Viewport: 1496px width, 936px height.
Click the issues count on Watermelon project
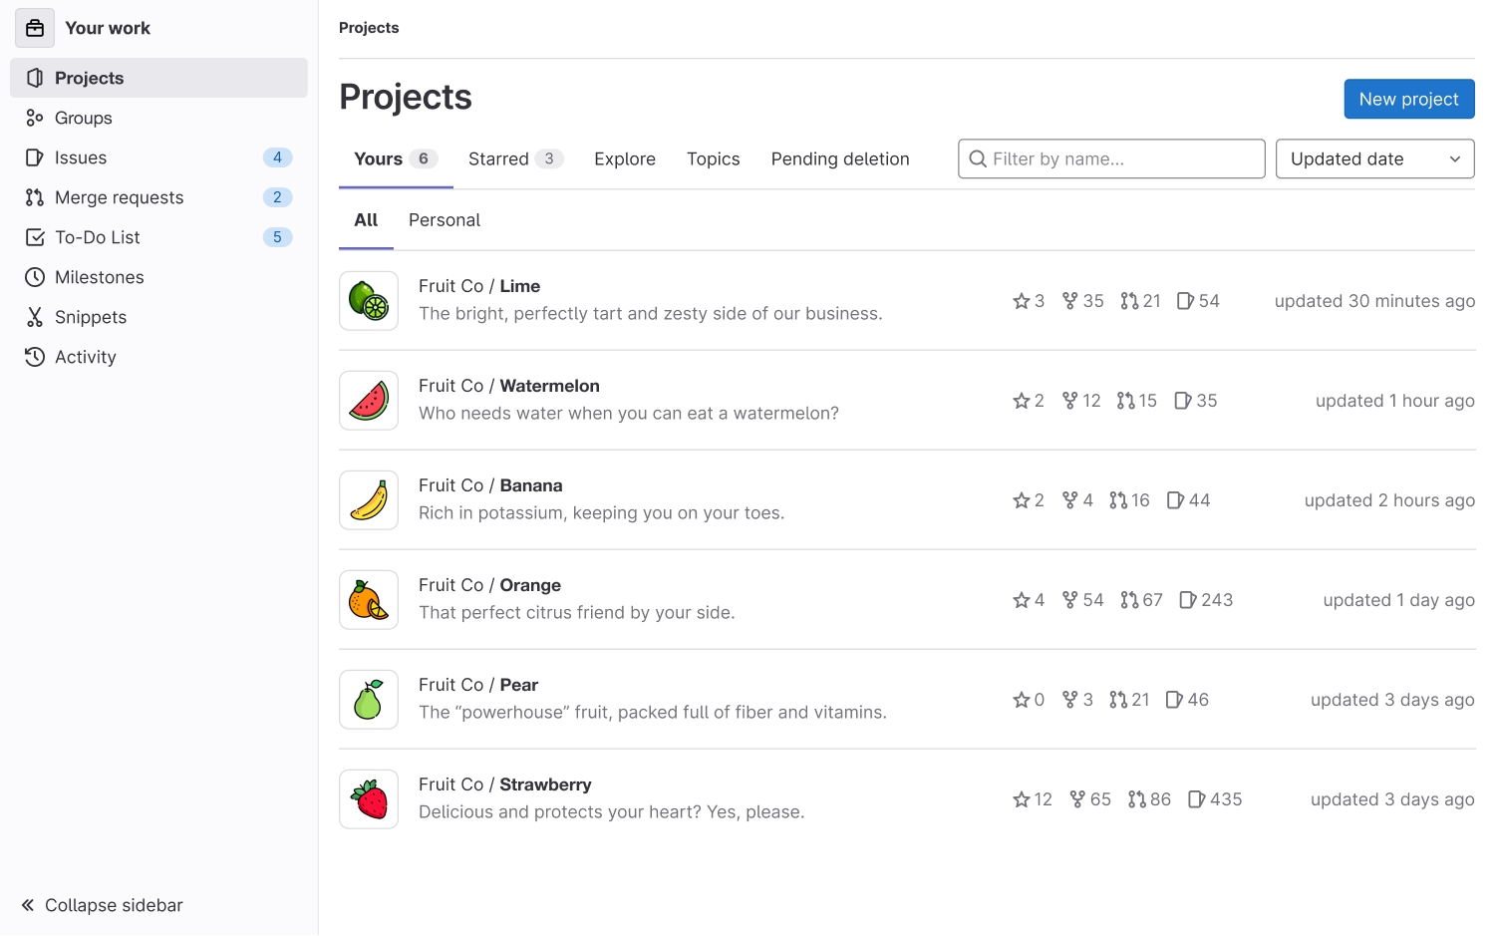pos(1196,401)
